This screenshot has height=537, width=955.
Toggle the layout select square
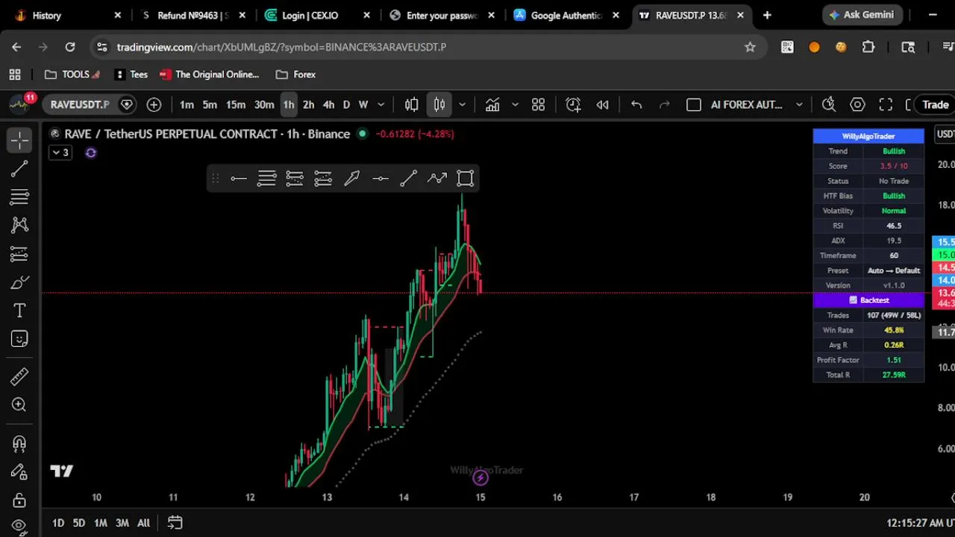pos(694,105)
